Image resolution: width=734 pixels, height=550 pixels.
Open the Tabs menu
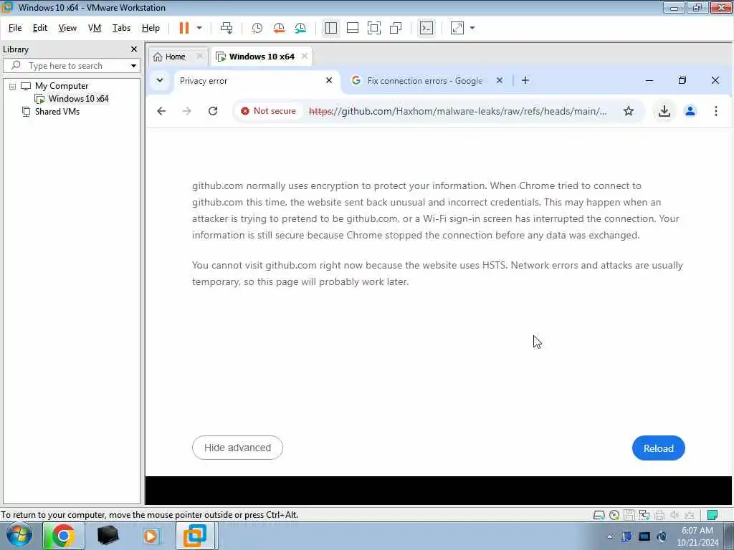121,28
